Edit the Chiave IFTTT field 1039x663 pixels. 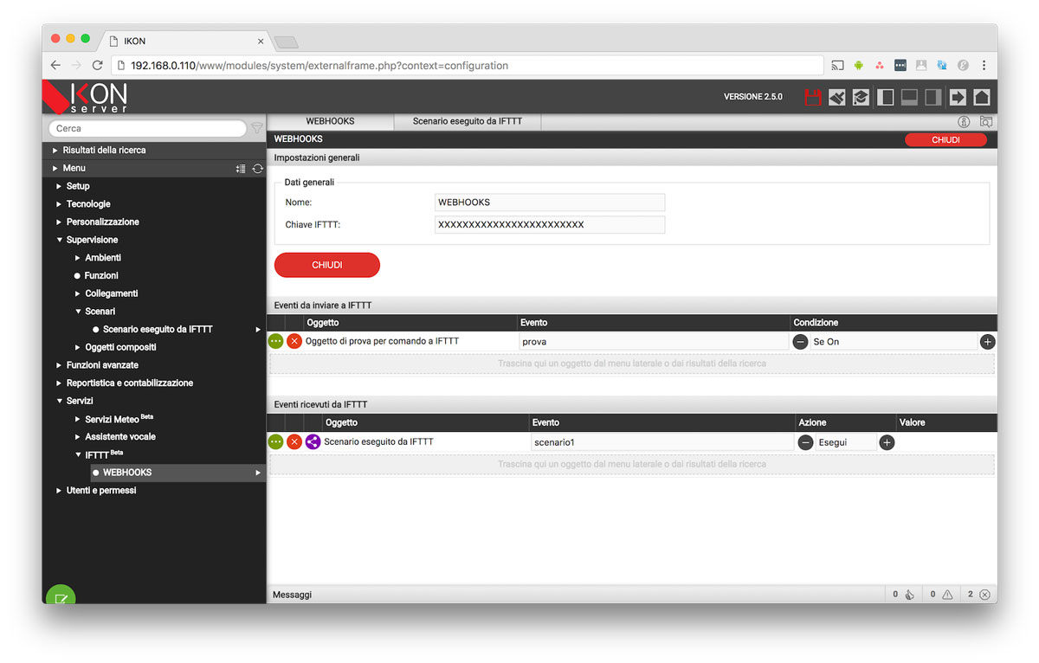(550, 225)
